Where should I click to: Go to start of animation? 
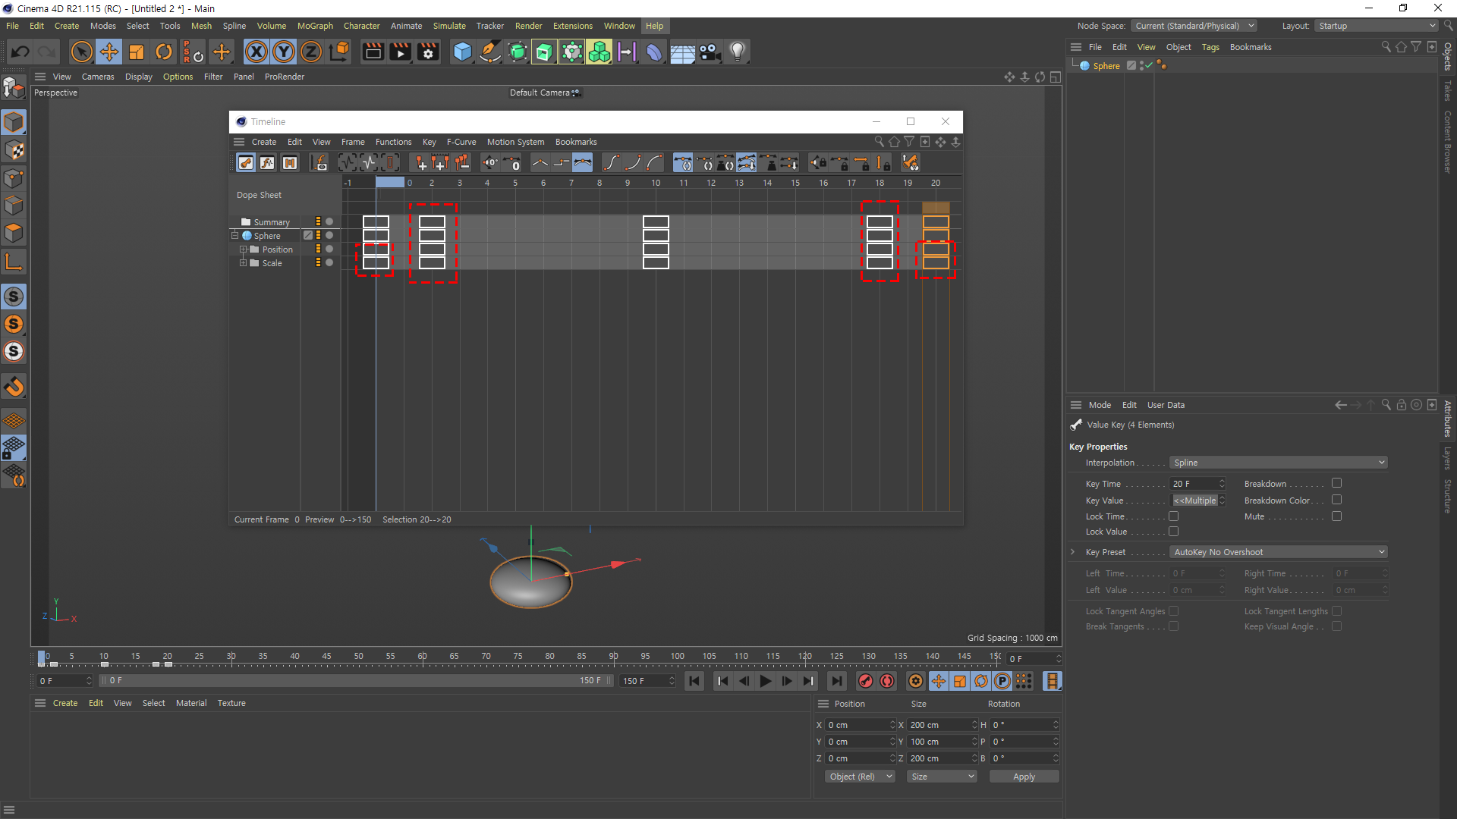[694, 681]
